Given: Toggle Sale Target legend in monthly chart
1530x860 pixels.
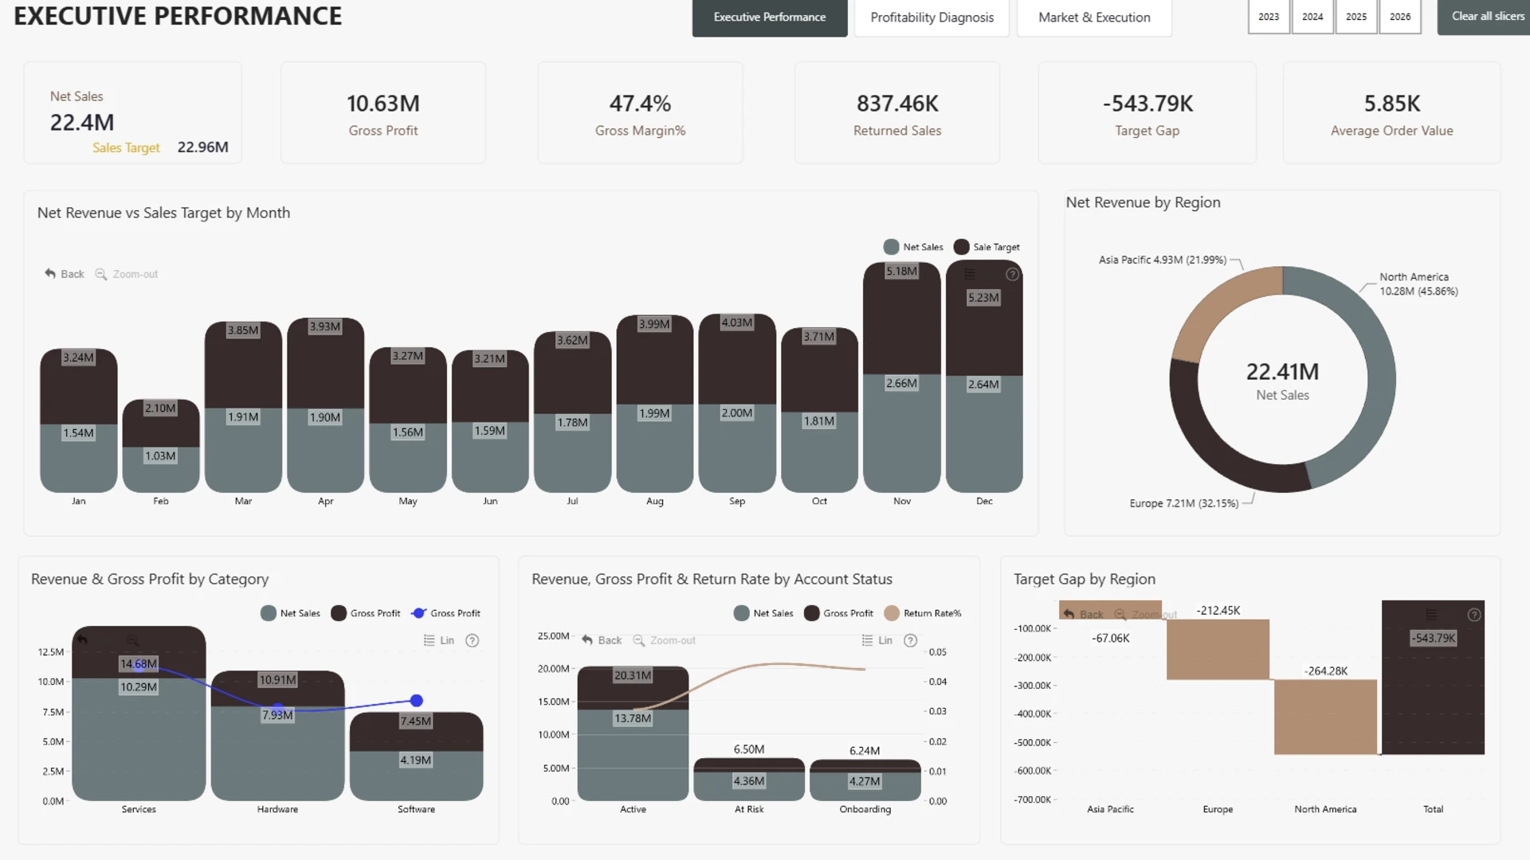Looking at the screenshot, I should [987, 247].
